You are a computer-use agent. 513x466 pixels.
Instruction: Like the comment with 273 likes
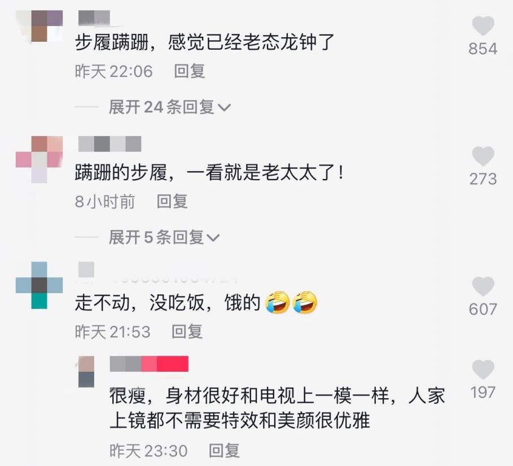(483, 156)
